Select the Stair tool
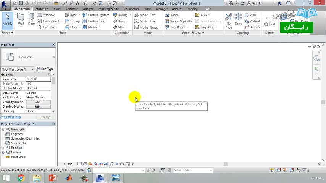 [x=119, y=27]
